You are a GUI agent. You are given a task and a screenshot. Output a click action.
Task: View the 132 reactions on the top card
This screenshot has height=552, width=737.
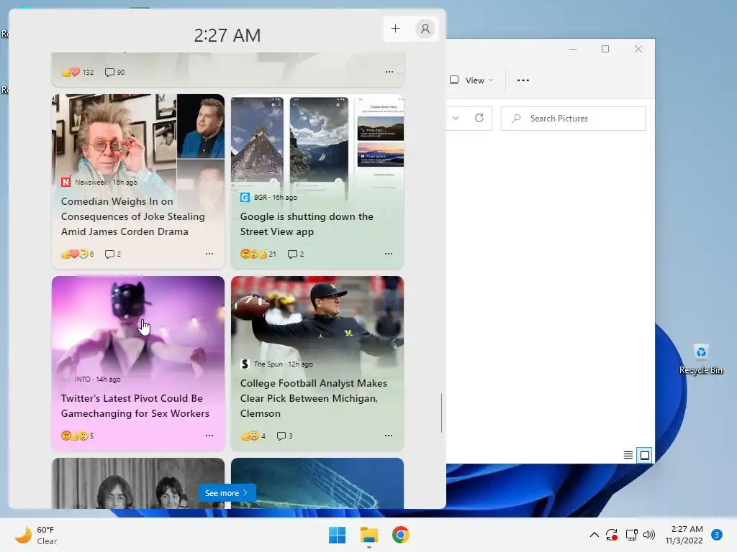tap(78, 73)
